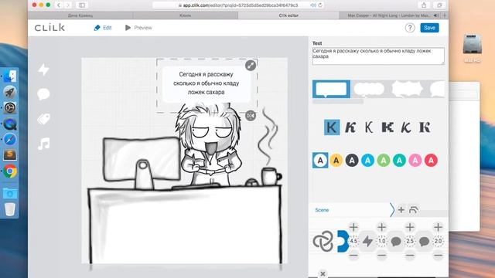Increase the 2.0 duration value

point(438,227)
